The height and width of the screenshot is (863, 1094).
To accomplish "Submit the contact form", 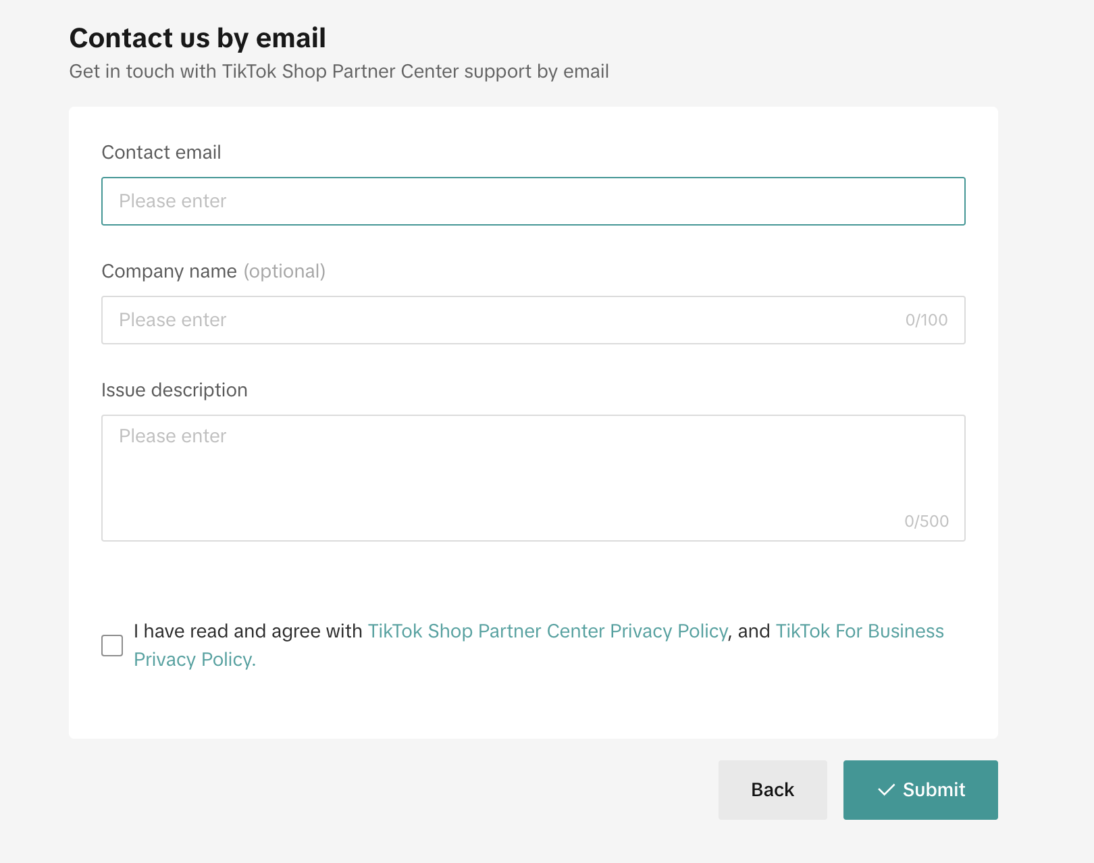I will coord(920,790).
